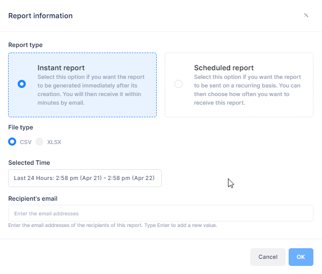Open the Selected Time range picker
This screenshot has width=322, height=274.
85,178
